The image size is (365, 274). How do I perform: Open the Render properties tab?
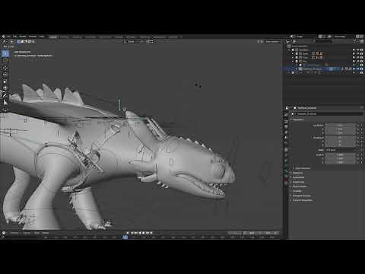coord(287,121)
